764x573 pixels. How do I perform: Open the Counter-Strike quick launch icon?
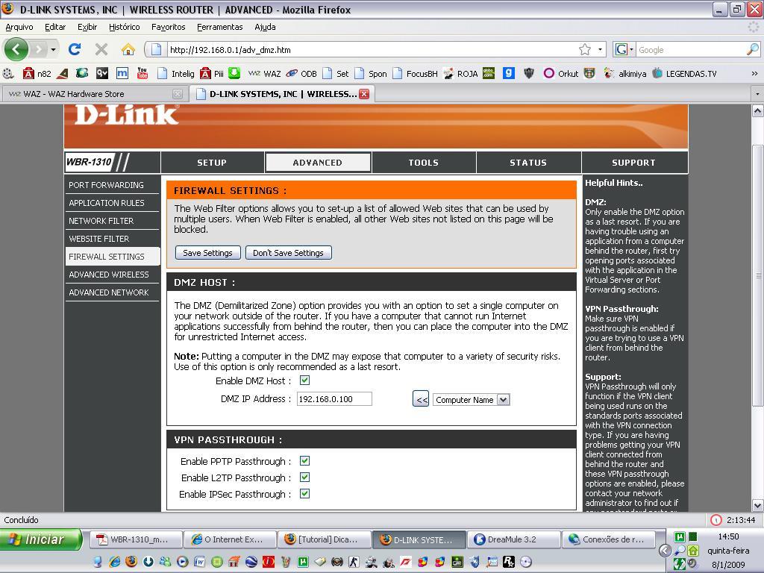click(354, 562)
